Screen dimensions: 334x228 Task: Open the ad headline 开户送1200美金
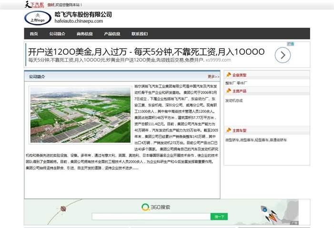tap(146, 52)
